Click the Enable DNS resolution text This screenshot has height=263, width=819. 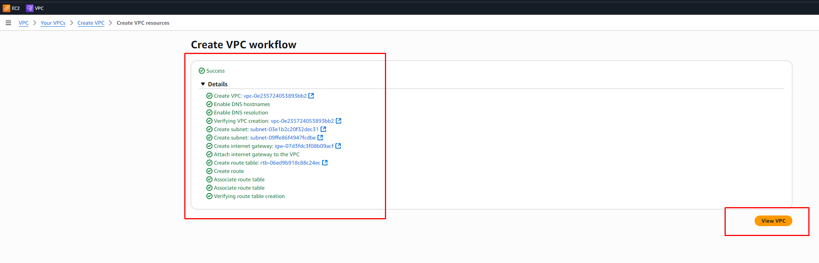(x=241, y=112)
